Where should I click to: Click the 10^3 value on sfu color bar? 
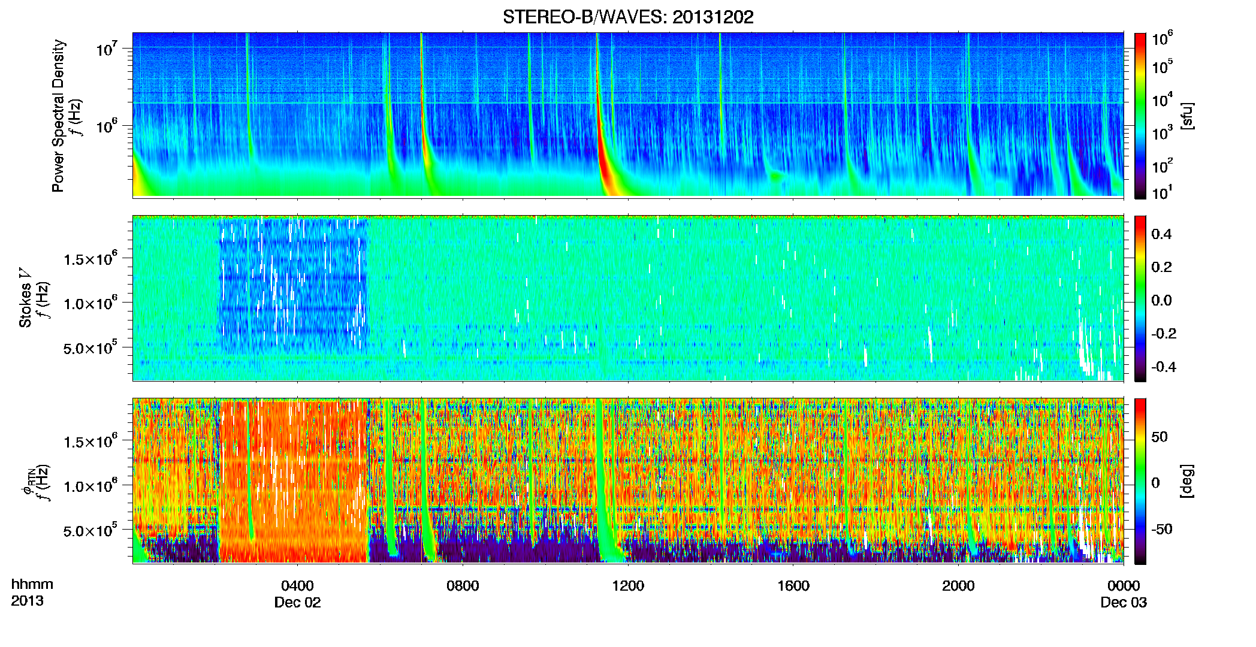coord(1162,132)
